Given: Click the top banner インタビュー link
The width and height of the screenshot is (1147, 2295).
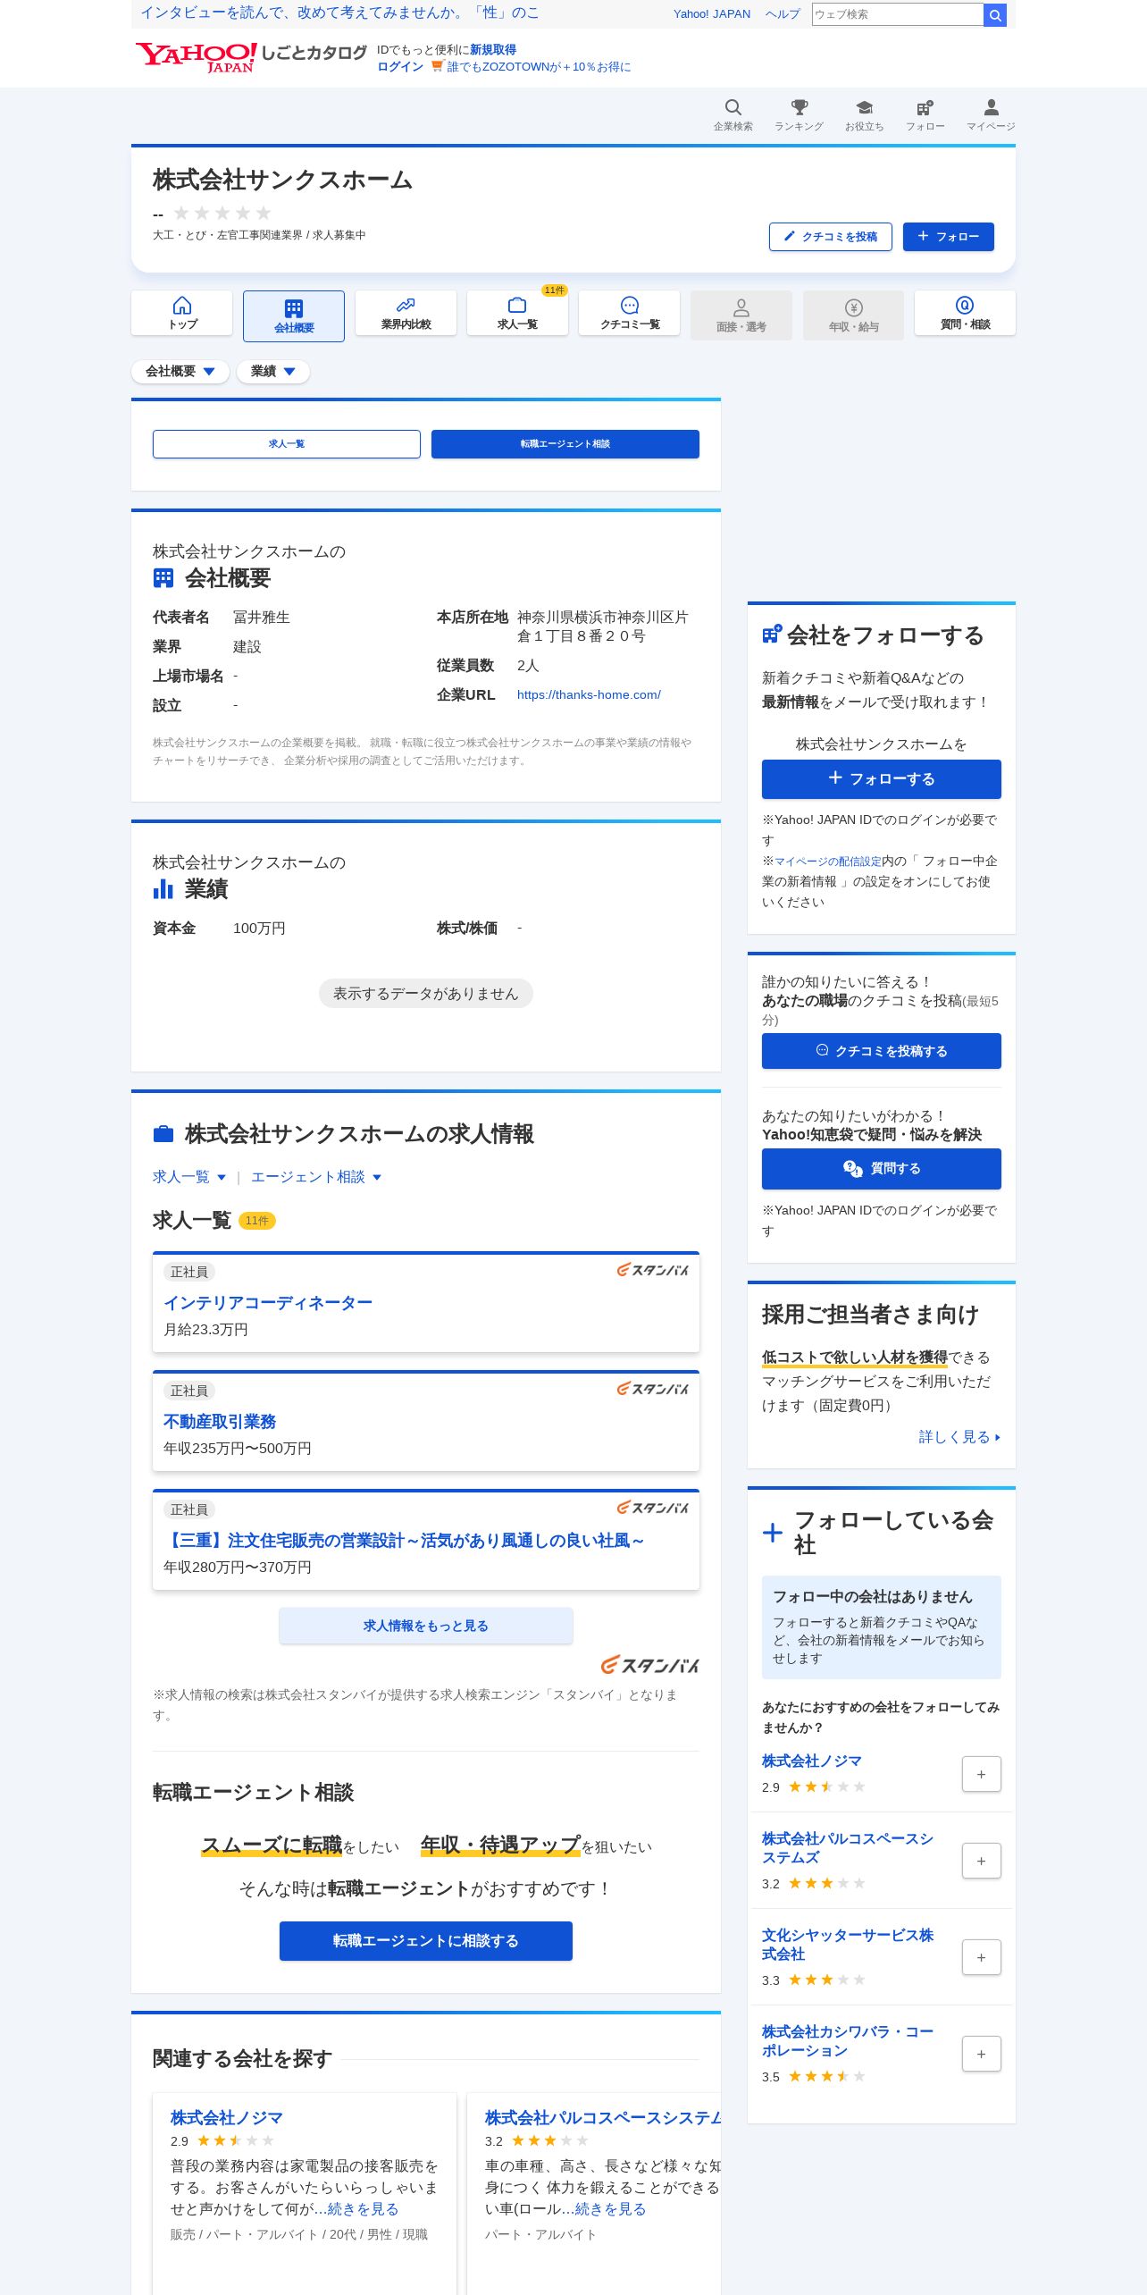Looking at the screenshot, I should pyautogui.click(x=339, y=13).
